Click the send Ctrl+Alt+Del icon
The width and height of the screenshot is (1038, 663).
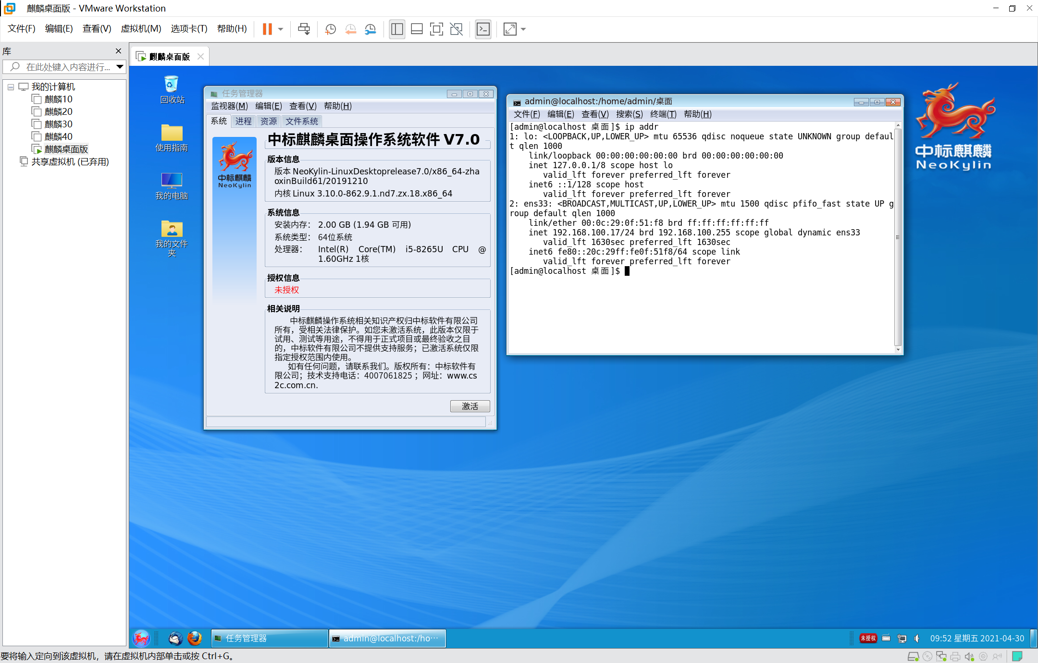tap(304, 29)
